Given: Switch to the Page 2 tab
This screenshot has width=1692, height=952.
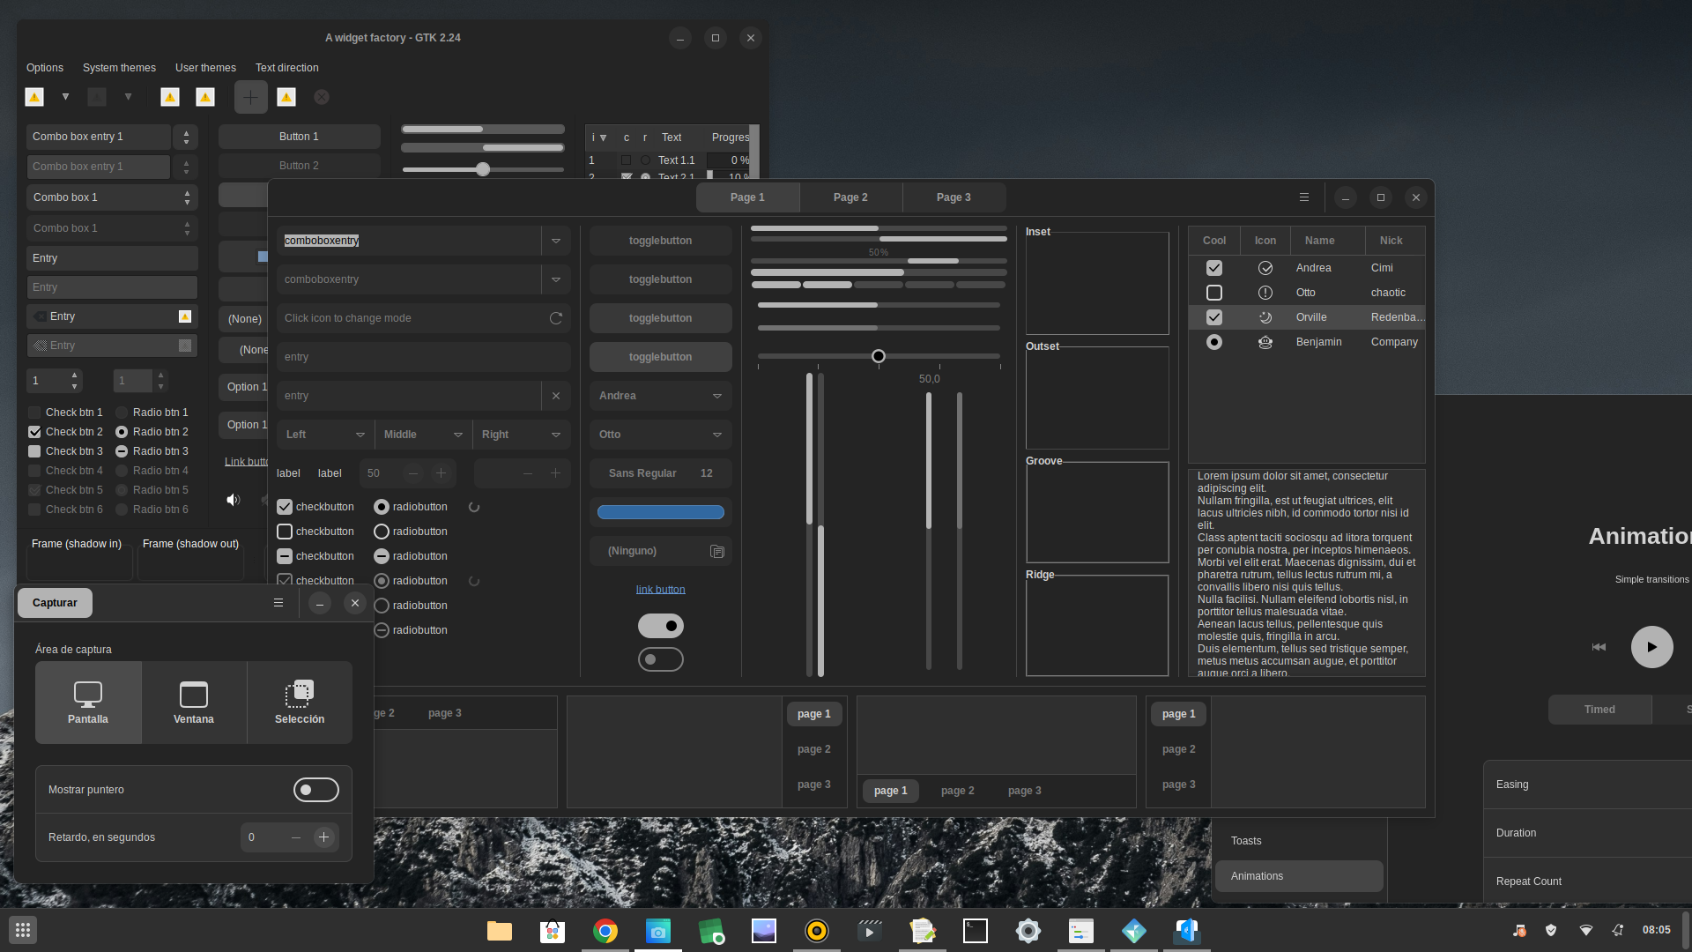Looking at the screenshot, I should [850, 197].
